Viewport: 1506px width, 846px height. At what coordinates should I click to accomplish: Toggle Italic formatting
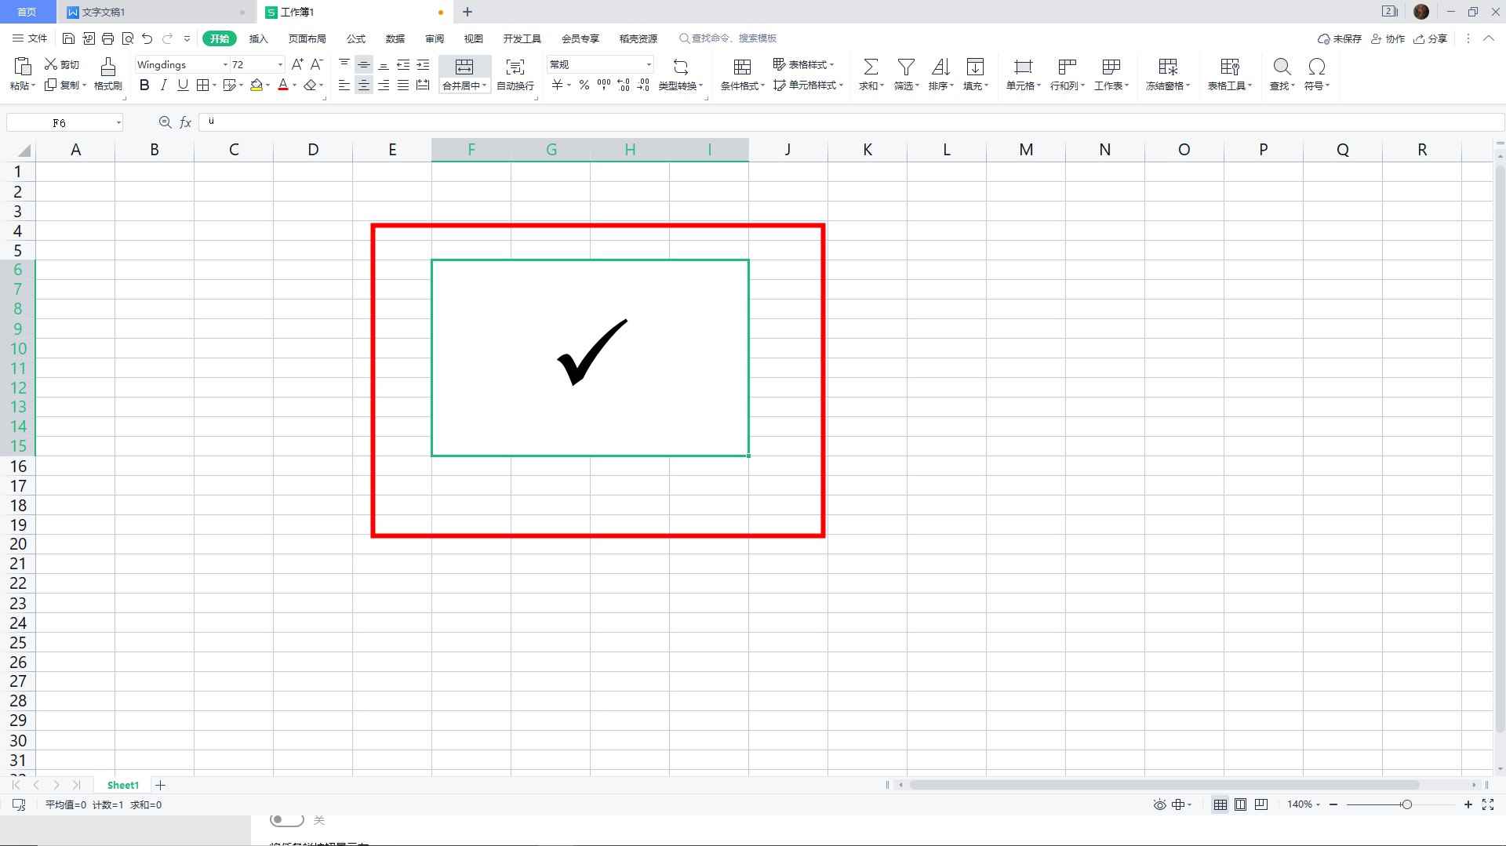pyautogui.click(x=163, y=85)
